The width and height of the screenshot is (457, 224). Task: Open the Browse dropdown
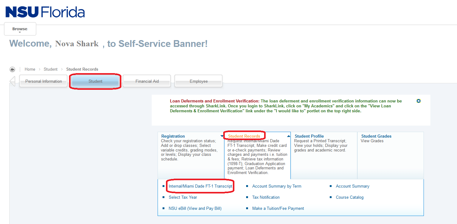20,29
